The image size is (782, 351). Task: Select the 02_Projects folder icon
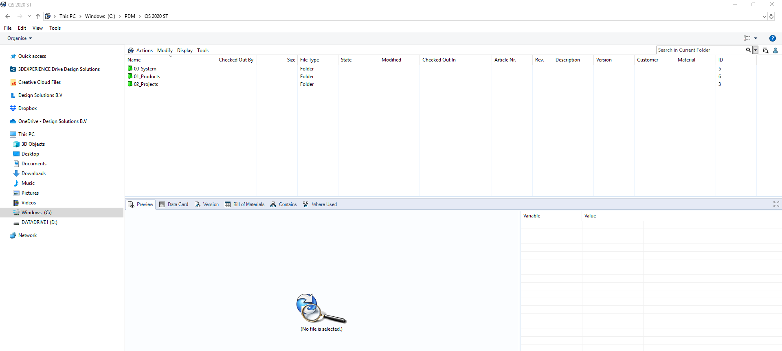click(x=130, y=84)
